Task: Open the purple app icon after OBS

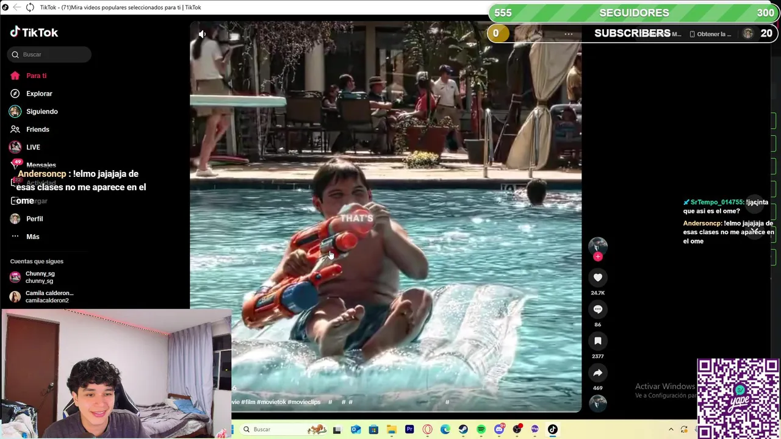Action: (535, 429)
